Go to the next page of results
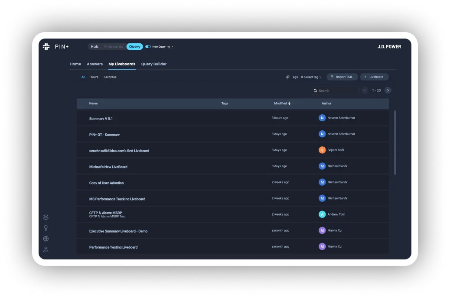Image resolution: width=450 pixels, height=298 pixels. coord(388,91)
